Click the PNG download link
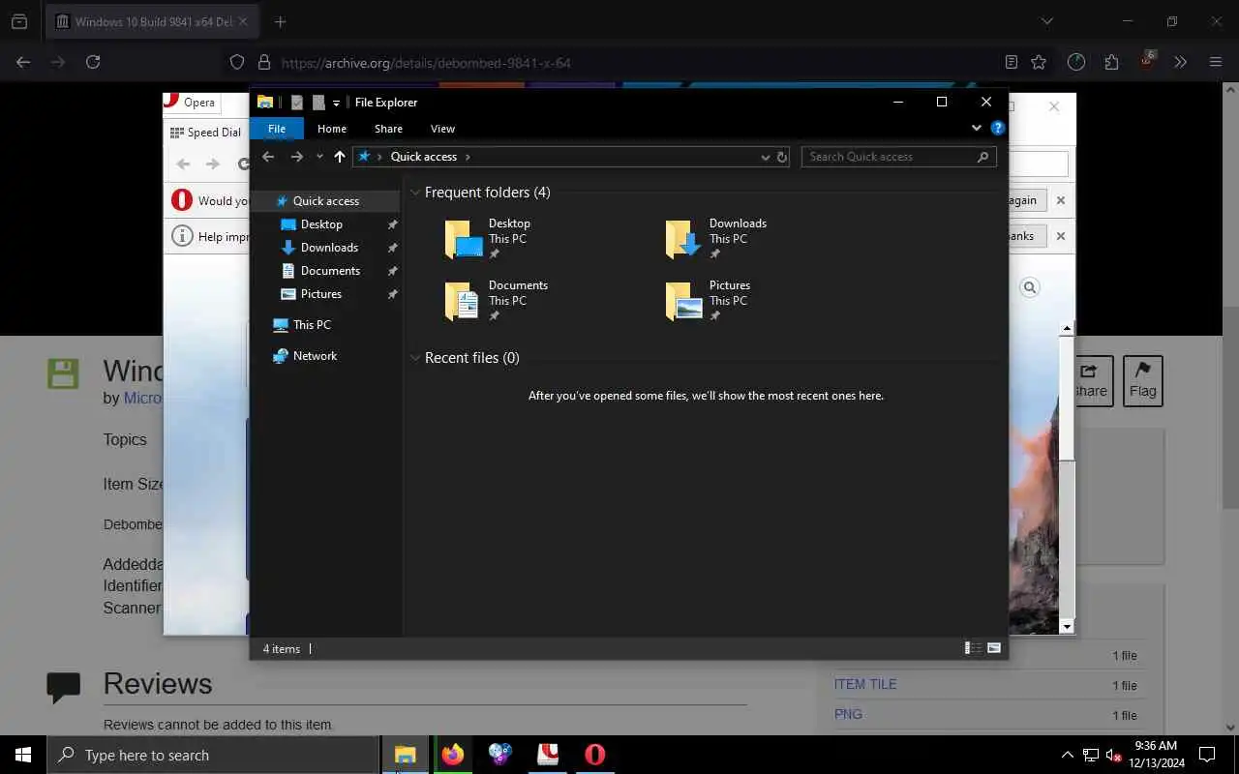Screen dimensions: 1239x774 pyautogui.click(x=848, y=714)
